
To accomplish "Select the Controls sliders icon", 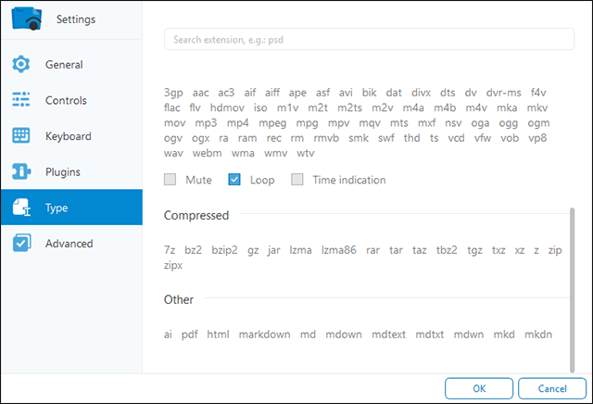I will pyautogui.click(x=21, y=100).
